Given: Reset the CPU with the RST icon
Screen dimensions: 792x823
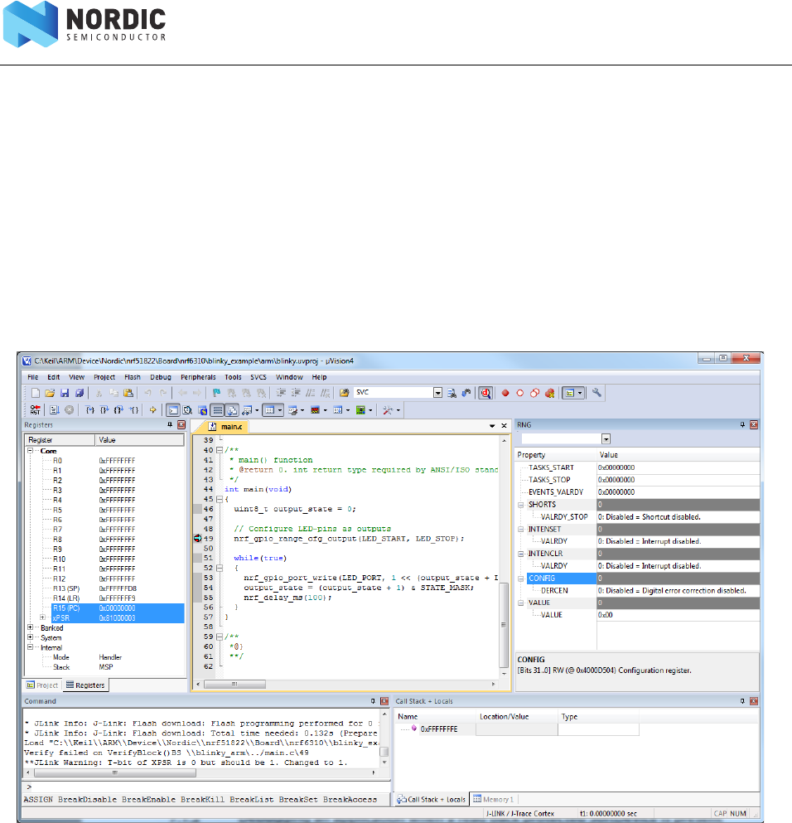Looking at the screenshot, I should (35, 410).
